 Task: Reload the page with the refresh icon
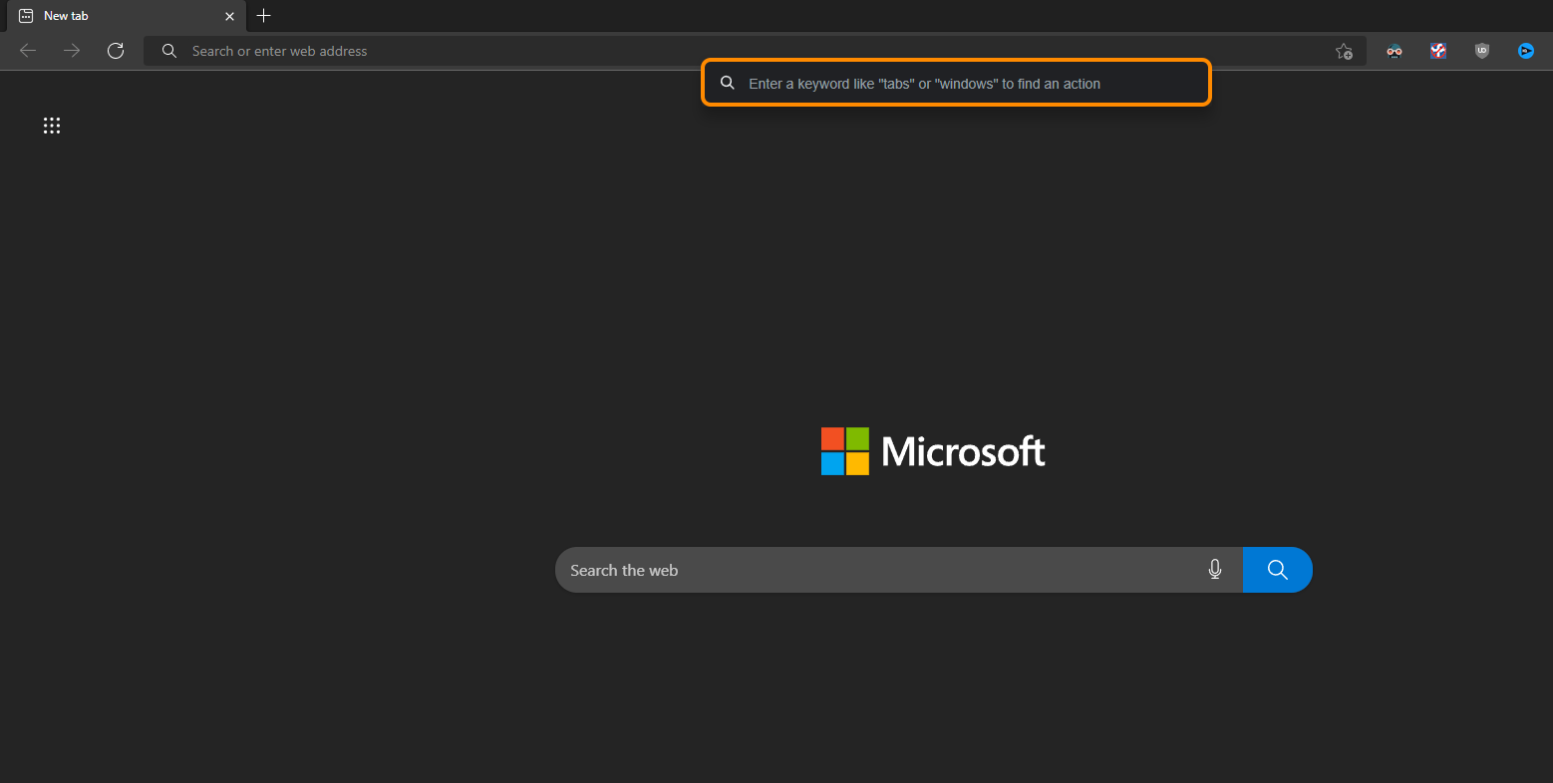tap(116, 51)
